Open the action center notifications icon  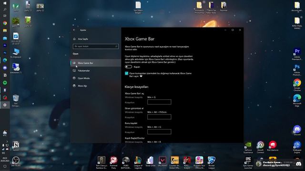[x=5, y=166]
